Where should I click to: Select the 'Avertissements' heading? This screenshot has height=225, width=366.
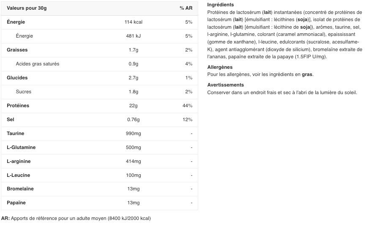pyautogui.click(x=226, y=85)
